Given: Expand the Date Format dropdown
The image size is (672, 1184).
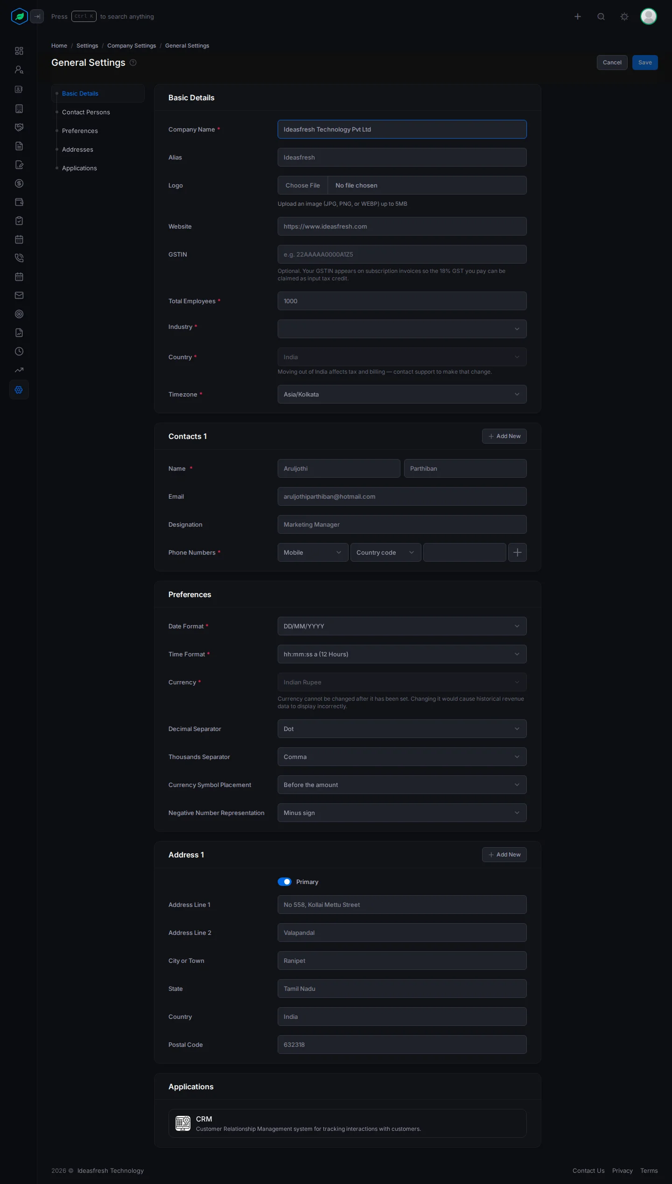Looking at the screenshot, I should [x=402, y=626].
